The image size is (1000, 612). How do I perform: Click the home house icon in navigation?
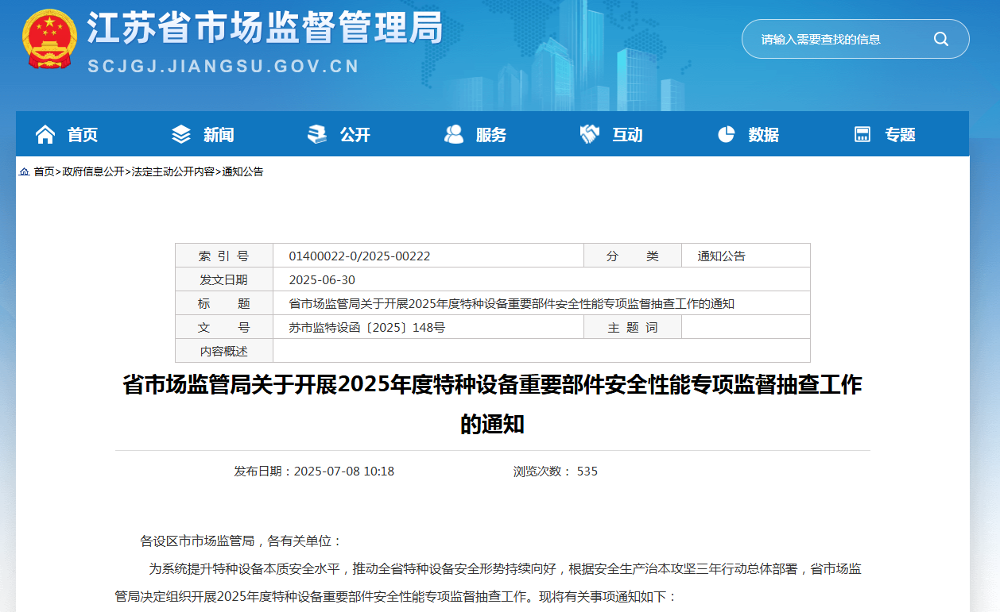click(x=45, y=135)
